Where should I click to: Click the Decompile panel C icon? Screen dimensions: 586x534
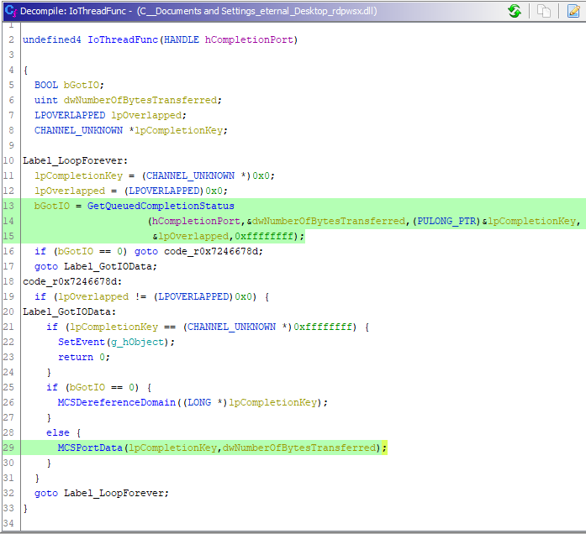tap(10, 11)
